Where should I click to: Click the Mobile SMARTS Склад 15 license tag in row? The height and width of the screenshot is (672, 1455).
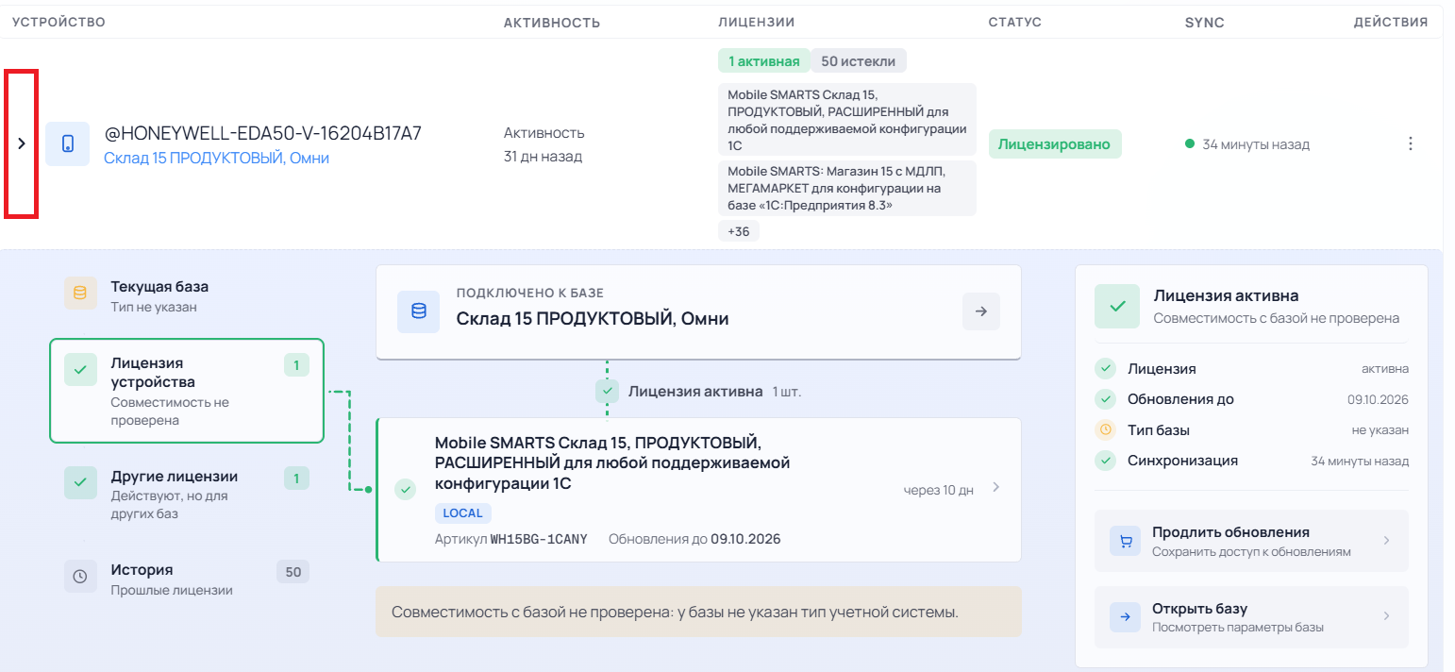tap(847, 120)
